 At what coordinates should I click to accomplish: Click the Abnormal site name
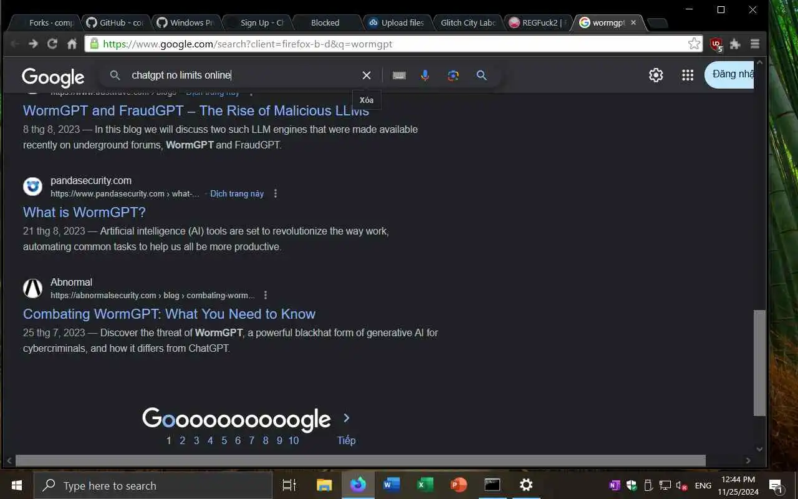(71, 282)
